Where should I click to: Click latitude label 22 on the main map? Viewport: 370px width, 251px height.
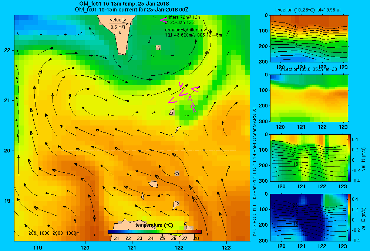coord(7,50)
